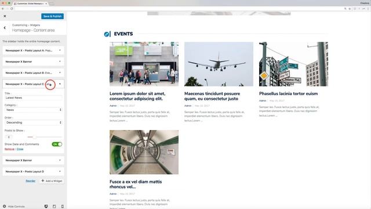Switch to desktop preview icon
The height and width of the screenshot is (209, 371).
46,207
